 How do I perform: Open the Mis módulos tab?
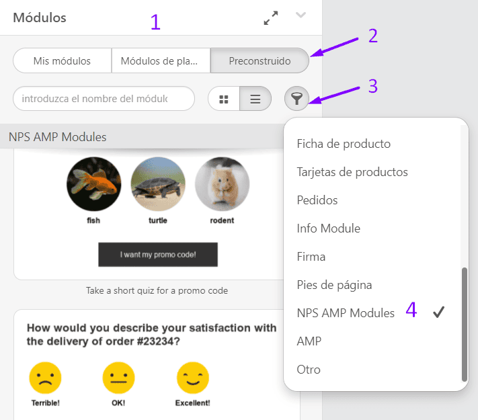(x=63, y=60)
